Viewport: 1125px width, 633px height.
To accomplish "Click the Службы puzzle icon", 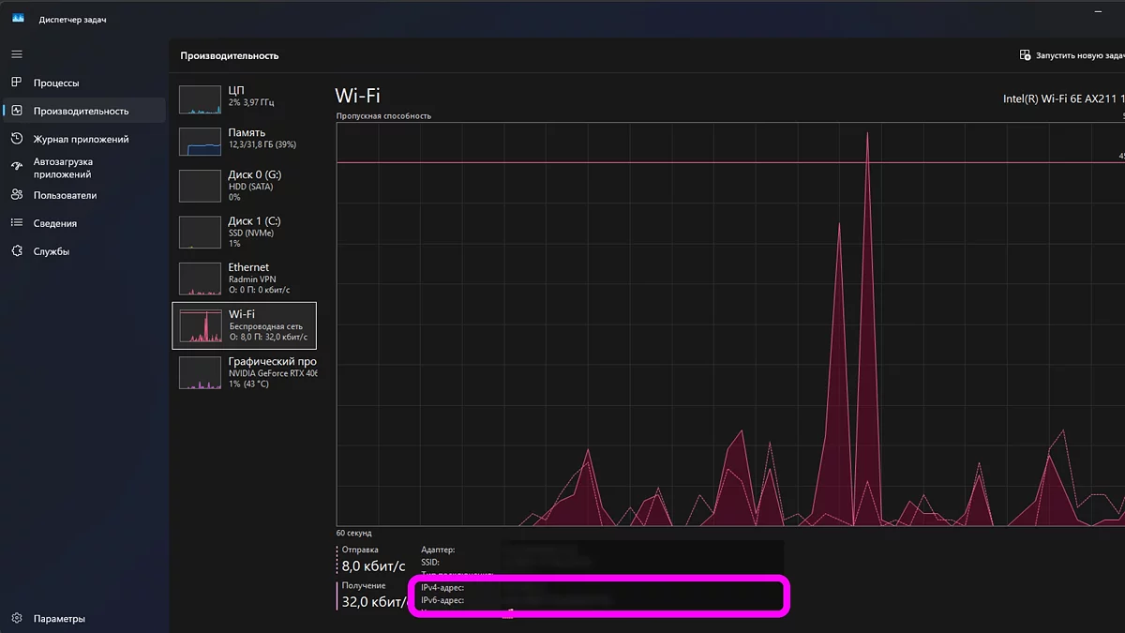I will [17, 251].
